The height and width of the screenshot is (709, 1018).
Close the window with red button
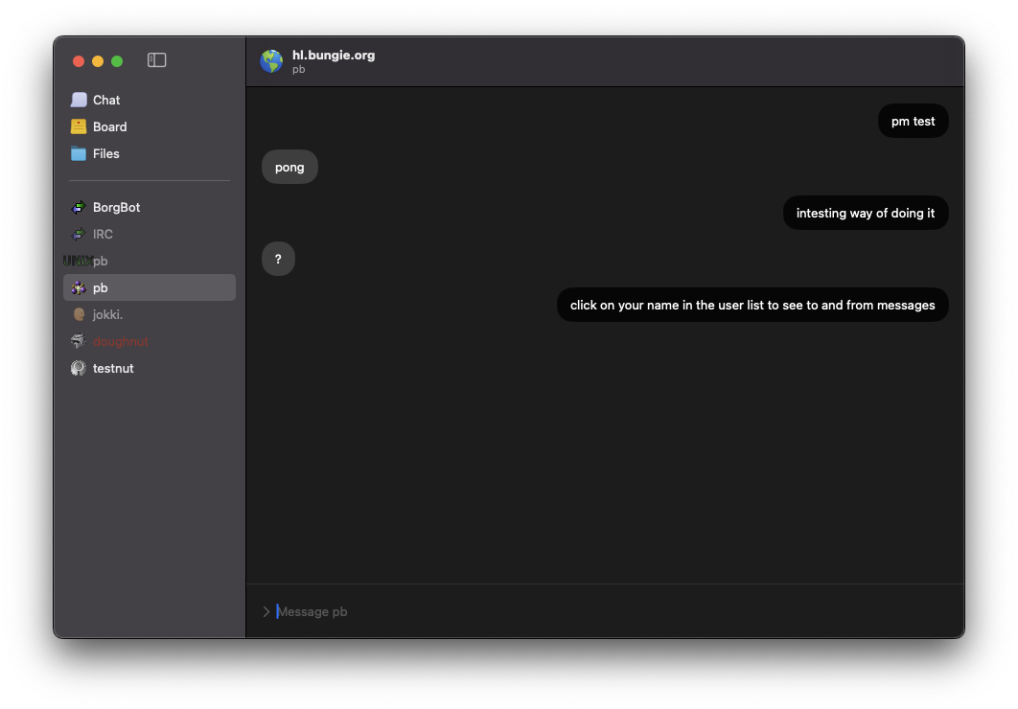79,61
